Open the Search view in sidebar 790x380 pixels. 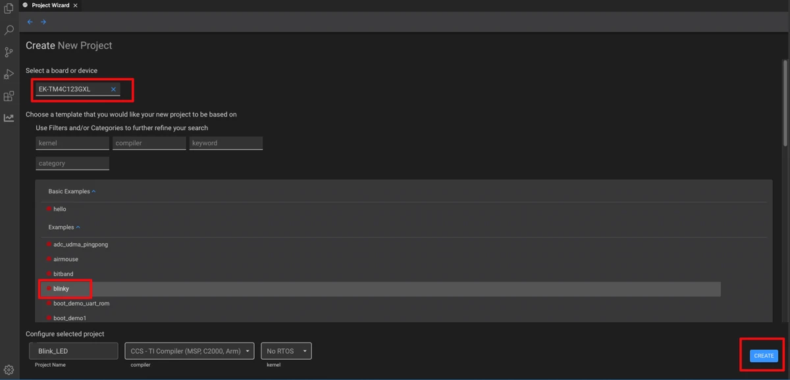tap(9, 30)
